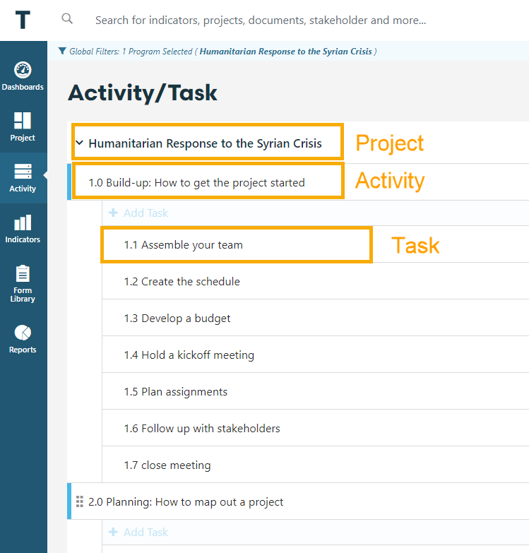529x553 pixels.
Task: Select task 1.1 Assemble your team
Action: coord(183,245)
